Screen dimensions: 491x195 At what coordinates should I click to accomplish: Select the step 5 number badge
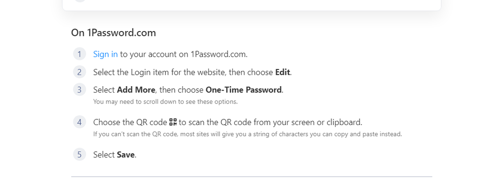[x=80, y=155]
